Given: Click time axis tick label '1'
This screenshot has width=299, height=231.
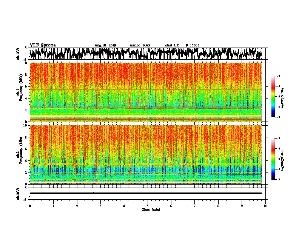Looking at the screenshot, I should (53, 206).
